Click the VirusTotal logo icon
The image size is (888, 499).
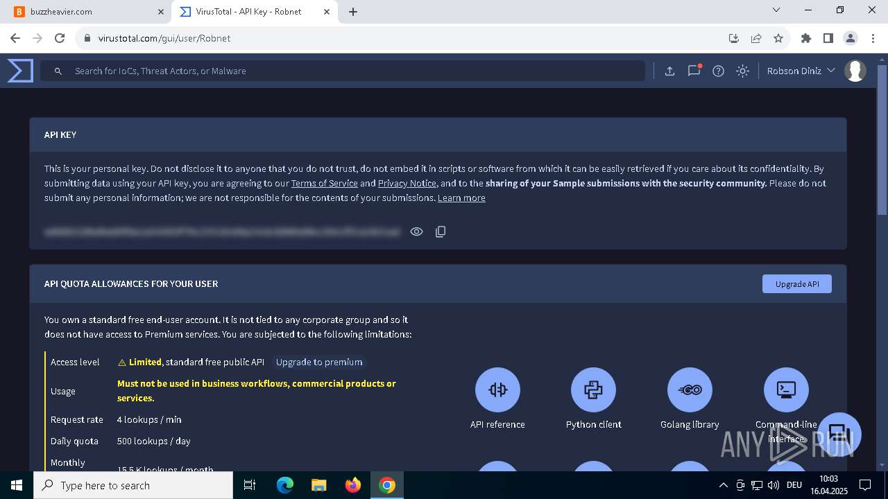(20, 71)
